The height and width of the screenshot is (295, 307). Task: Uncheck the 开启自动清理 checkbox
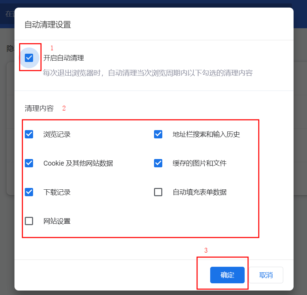(29, 58)
